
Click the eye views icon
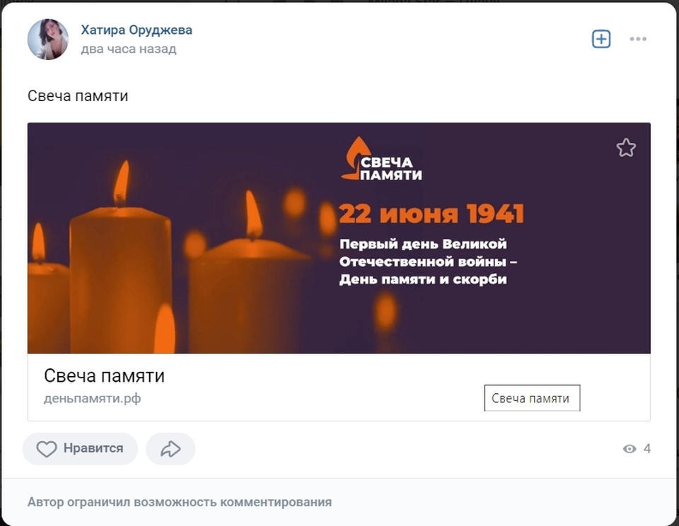tap(629, 448)
